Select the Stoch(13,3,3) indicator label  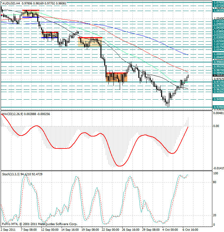[x=10, y=174]
